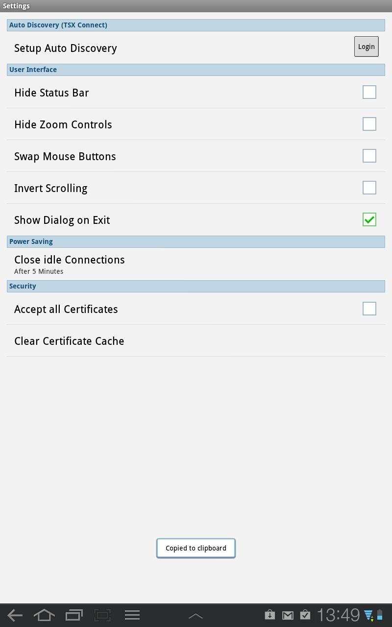This screenshot has width=392, height=627.
Task: Open the market checkmark notification icon
Action: 305,614
